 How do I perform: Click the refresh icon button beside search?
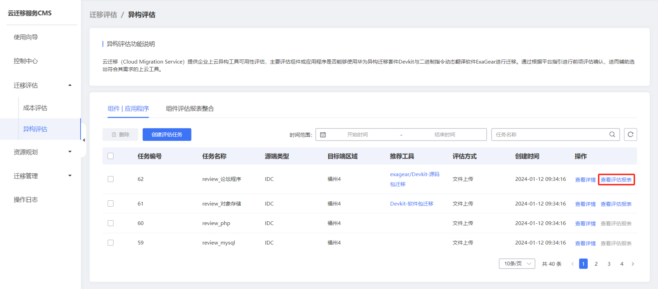click(x=630, y=134)
